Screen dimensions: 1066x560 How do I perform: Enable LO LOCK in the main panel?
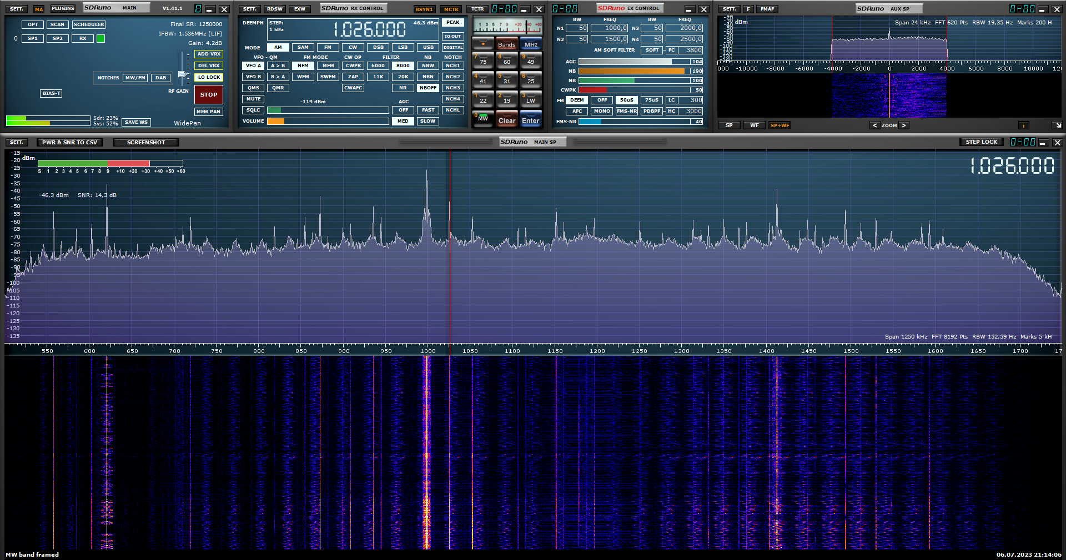coord(209,77)
